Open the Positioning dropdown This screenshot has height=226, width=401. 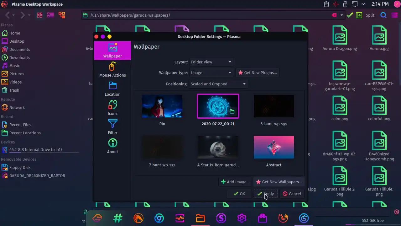click(218, 84)
